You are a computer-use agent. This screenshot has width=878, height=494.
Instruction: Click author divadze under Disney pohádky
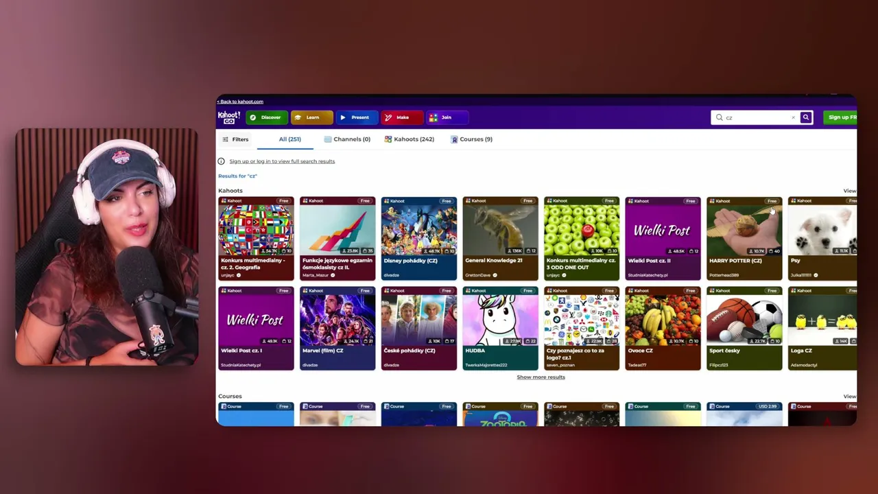(x=391, y=275)
